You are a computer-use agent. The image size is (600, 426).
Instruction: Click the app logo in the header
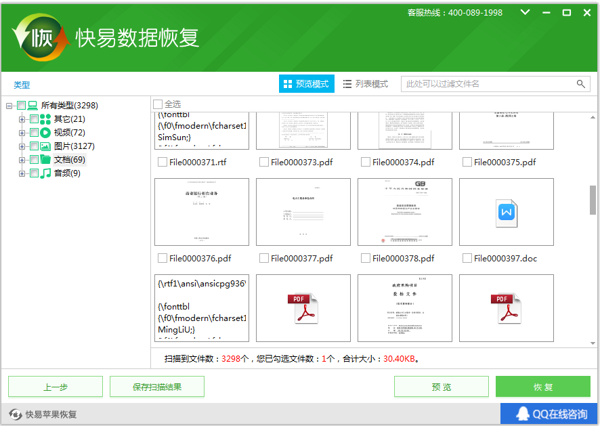(x=41, y=37)
